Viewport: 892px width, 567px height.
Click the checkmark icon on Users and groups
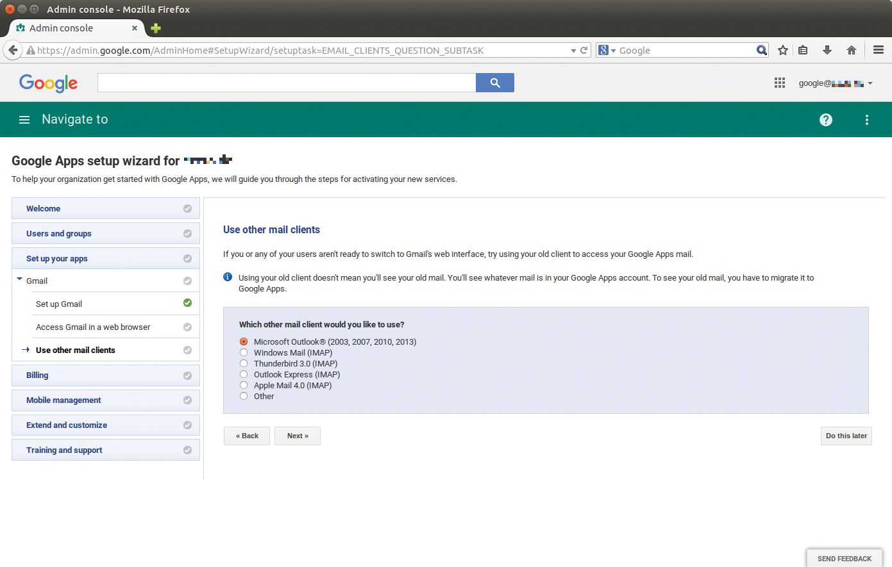coord(187,233)
